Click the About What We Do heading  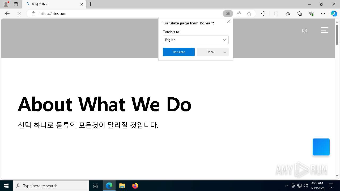point(105,104)
